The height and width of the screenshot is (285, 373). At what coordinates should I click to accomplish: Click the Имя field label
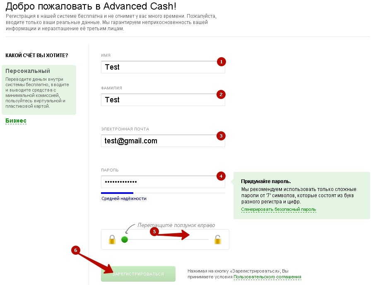click(x=106, y=55)
